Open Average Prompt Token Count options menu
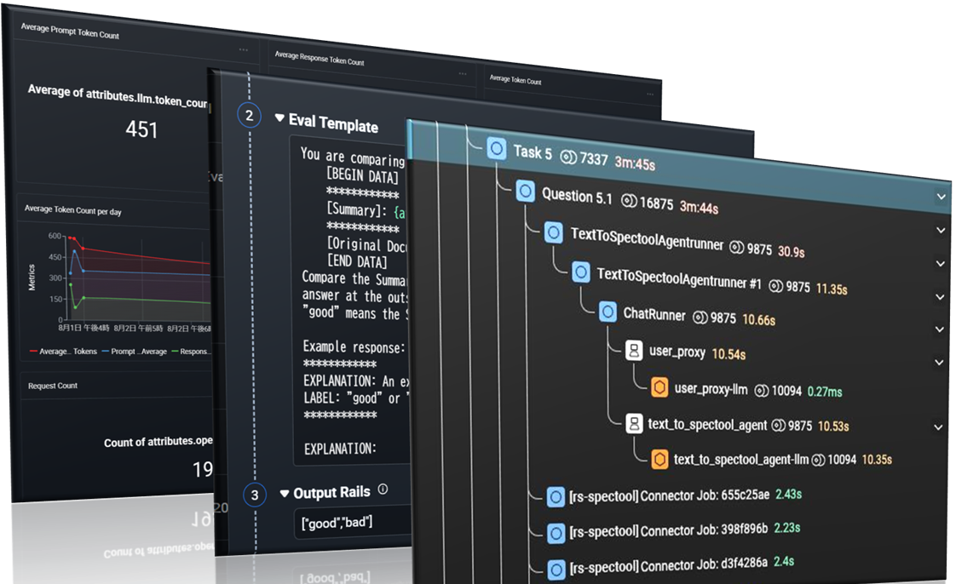956x584 pixels. pos(244,50)
